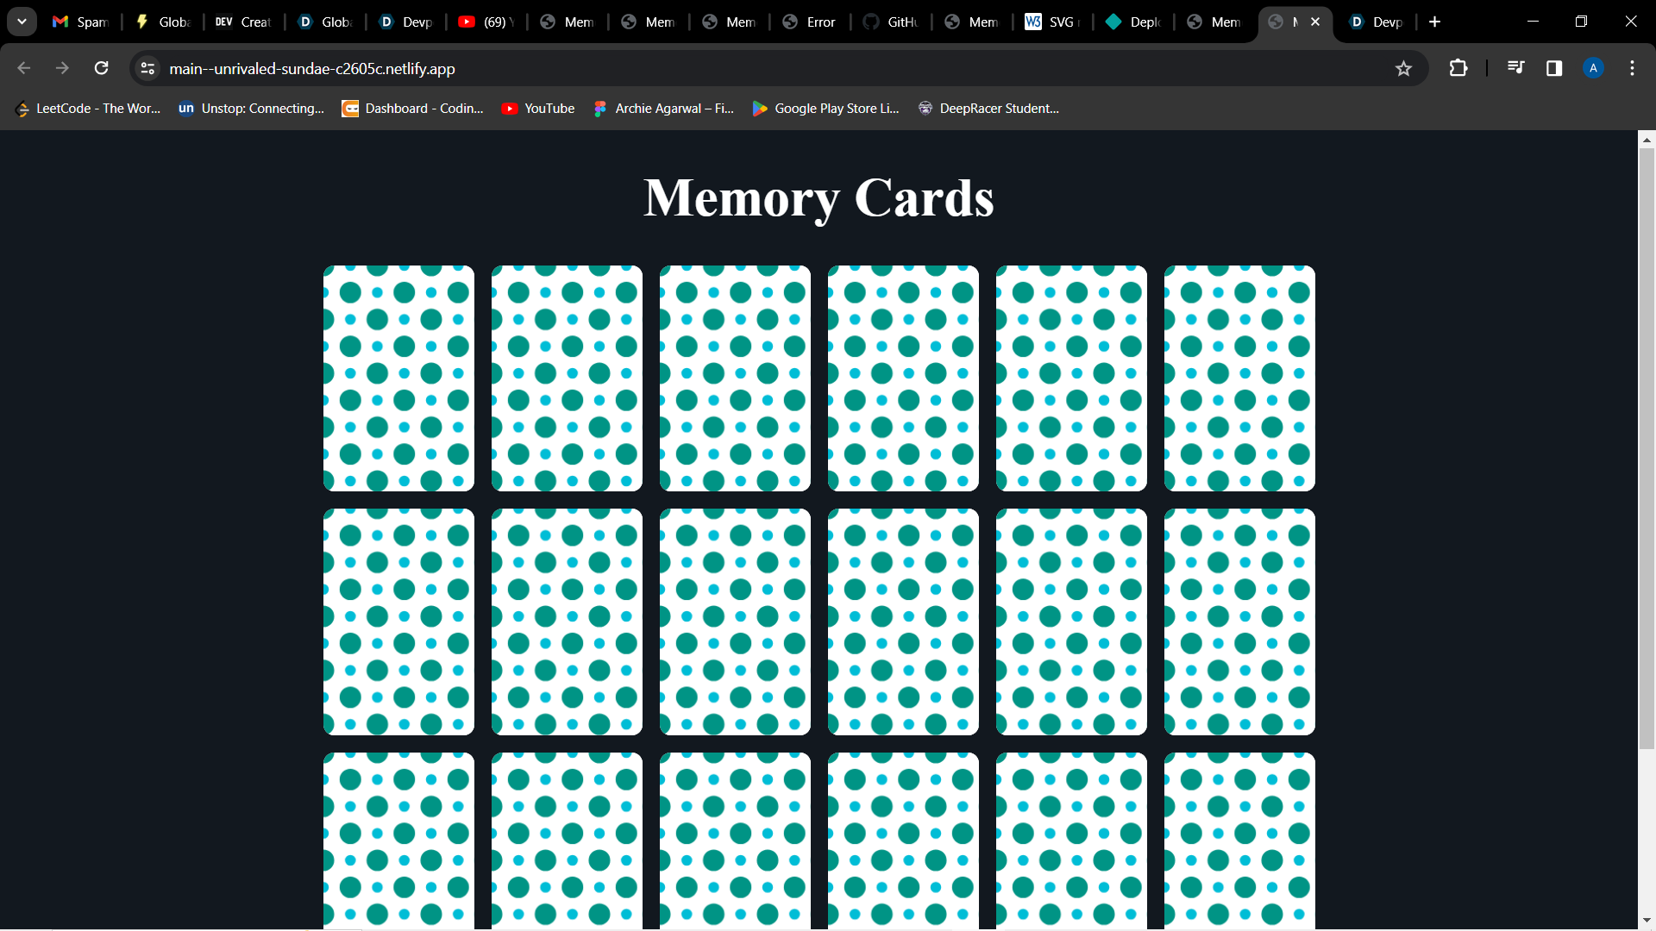1656x931 pixels.
Task: Flip the first card in the middle row
Action: pyautogui.click(x=398, y=622)
